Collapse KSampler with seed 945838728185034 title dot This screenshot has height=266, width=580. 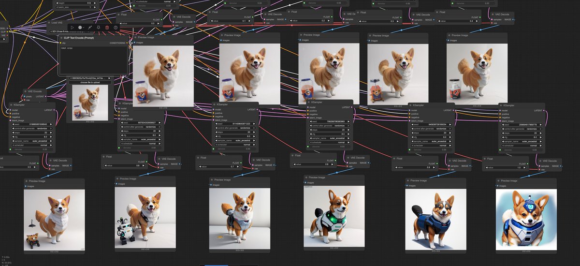410,105
